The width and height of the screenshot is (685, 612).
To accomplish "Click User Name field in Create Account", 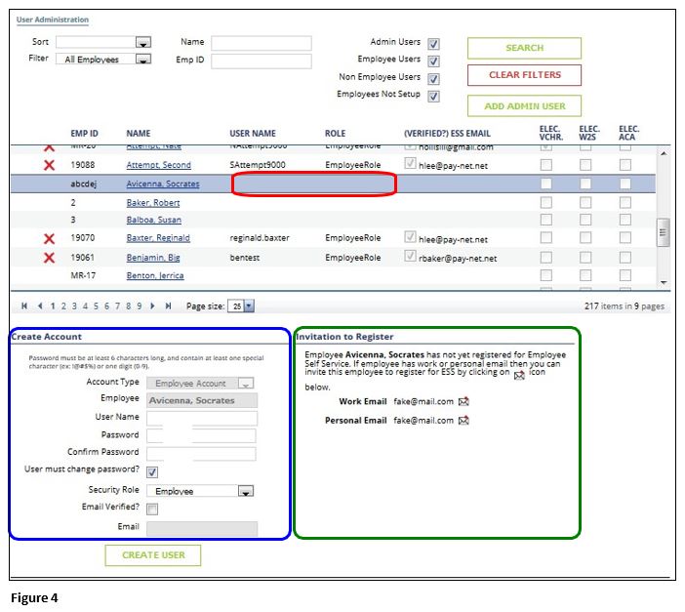I will (202, 419).
